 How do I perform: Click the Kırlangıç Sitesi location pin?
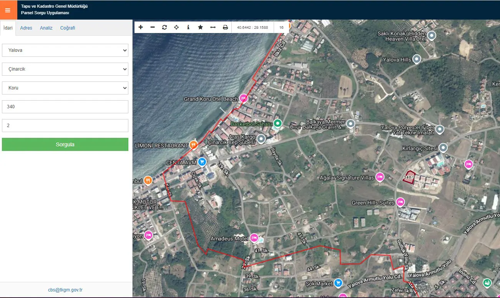click(444, 148)
